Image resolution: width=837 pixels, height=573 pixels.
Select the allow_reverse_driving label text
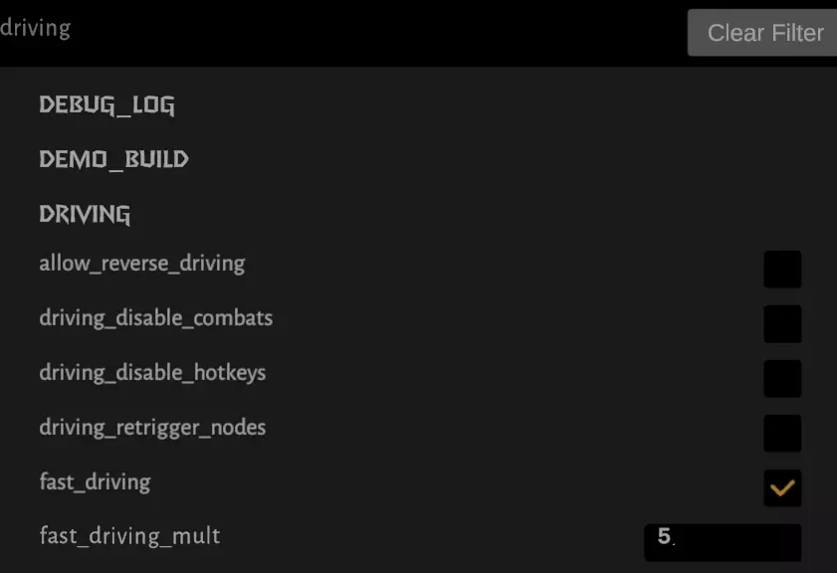point(141,264)
